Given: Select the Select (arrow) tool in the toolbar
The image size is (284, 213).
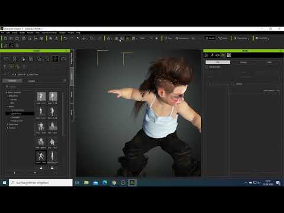Looking at the screenshot, I should pos(78,38).
